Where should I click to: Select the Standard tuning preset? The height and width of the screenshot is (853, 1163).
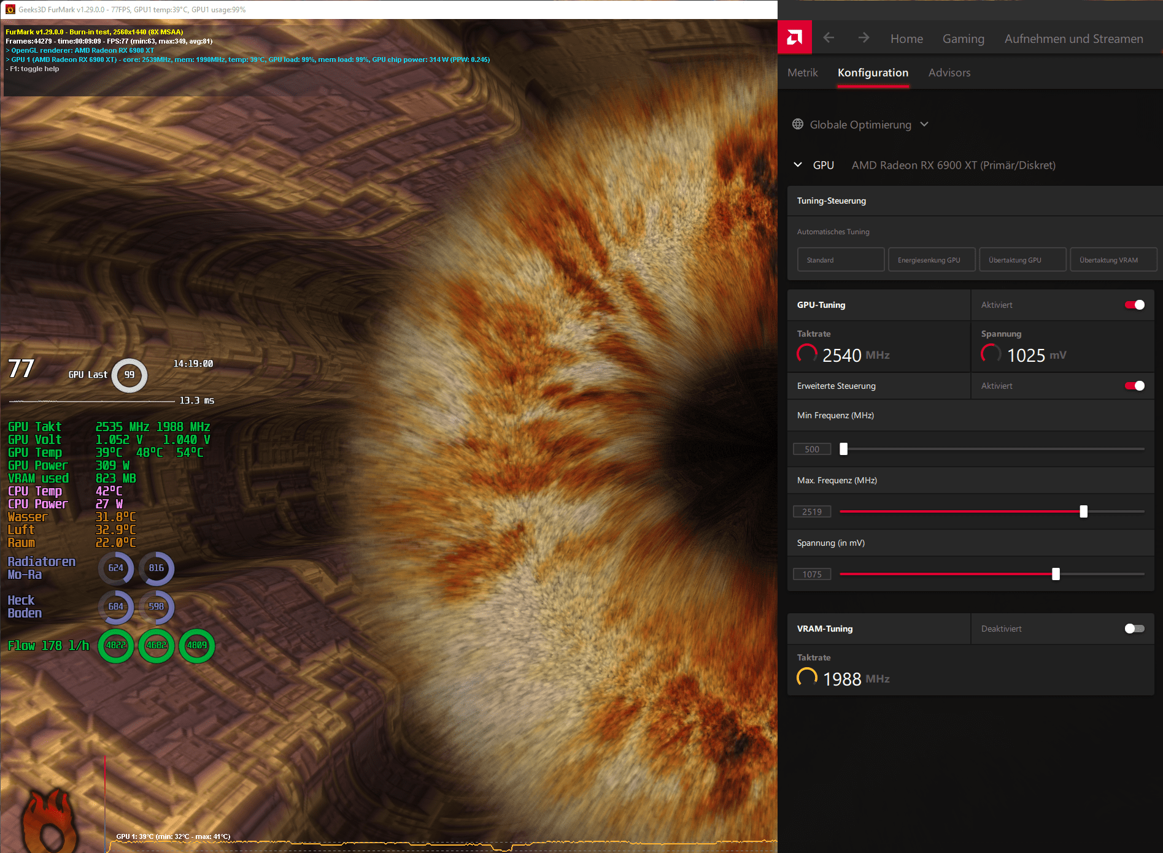[x=841, y=259]
